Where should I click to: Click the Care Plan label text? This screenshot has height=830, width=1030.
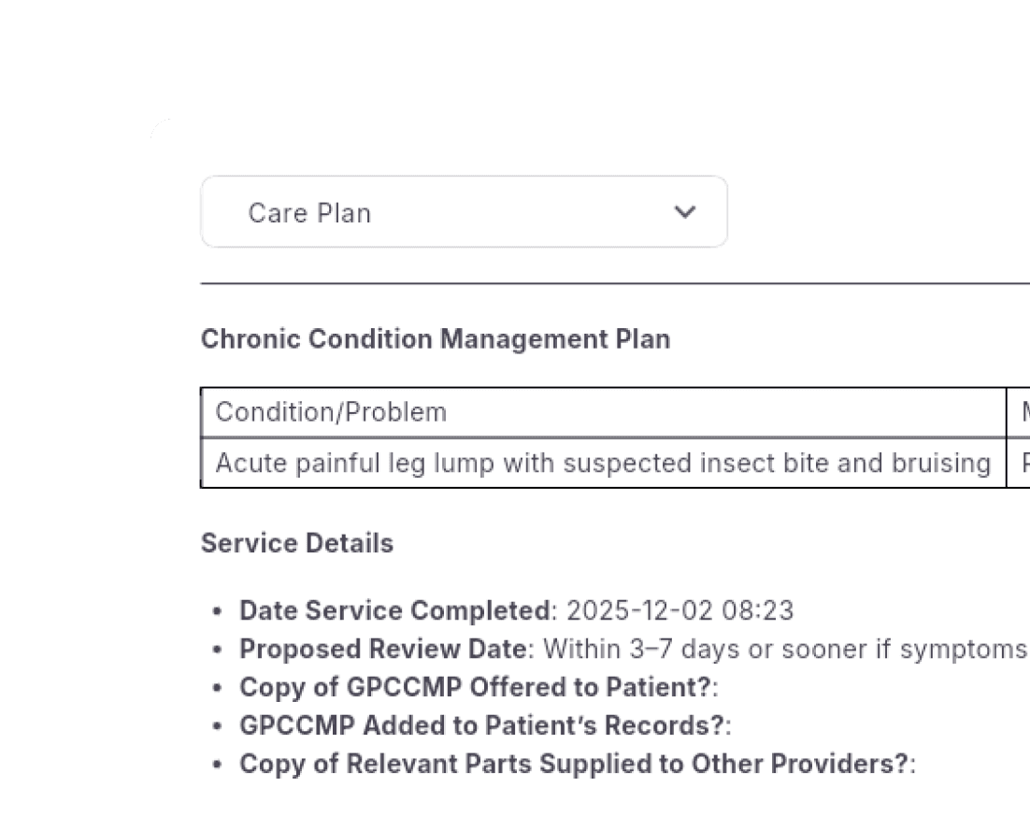click(x=309, y=213)
